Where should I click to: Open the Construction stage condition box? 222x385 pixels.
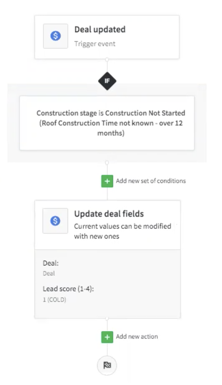[107, 123]
